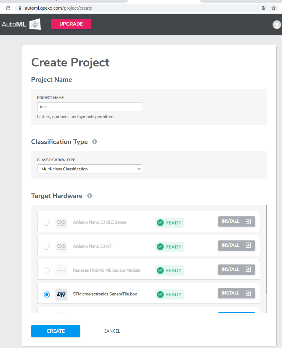This screenshot has width=282, height=348.
Task: Click READY checkmark for SensorTile.box
Action: coord(160,295)
